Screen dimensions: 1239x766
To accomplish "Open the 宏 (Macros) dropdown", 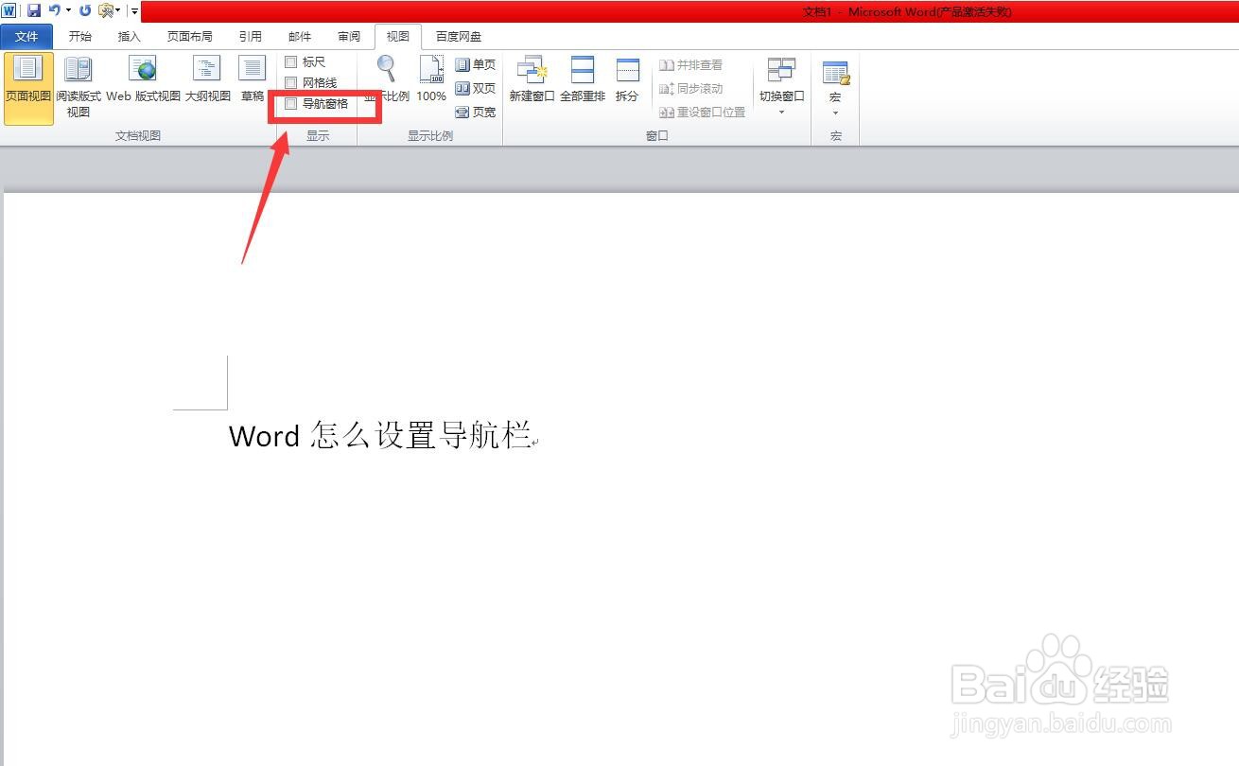I will 835,87.
